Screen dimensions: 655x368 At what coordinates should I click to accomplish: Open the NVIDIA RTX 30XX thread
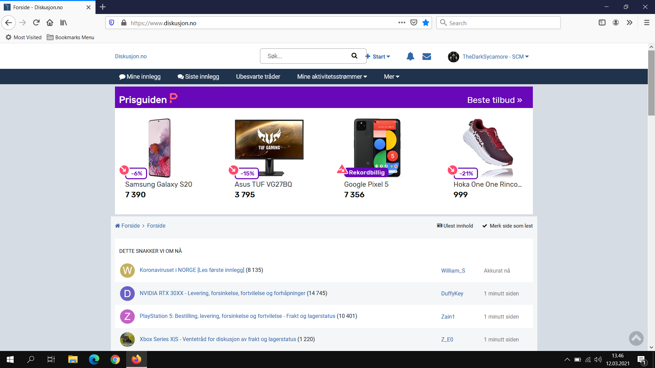(x=222, y=293)
